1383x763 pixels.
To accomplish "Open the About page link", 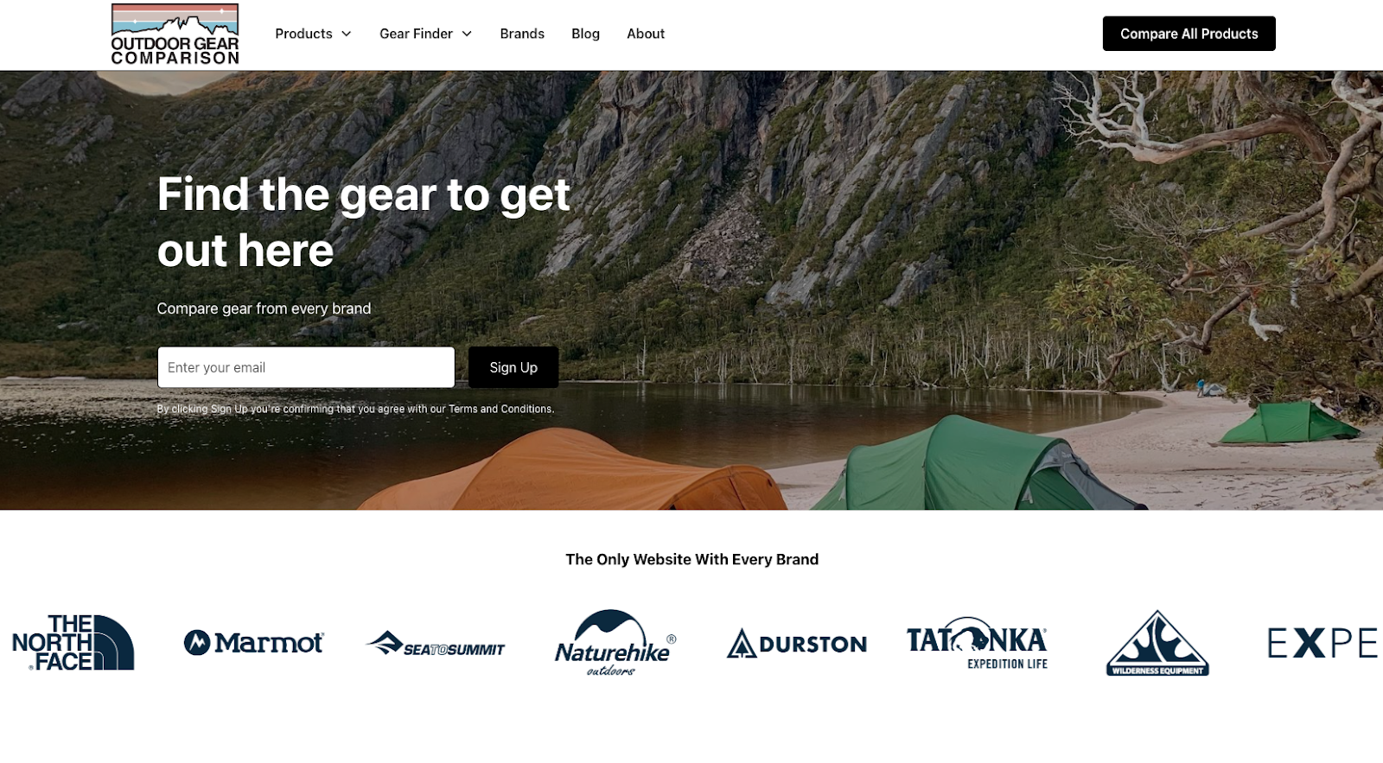I will pos(646,34).
